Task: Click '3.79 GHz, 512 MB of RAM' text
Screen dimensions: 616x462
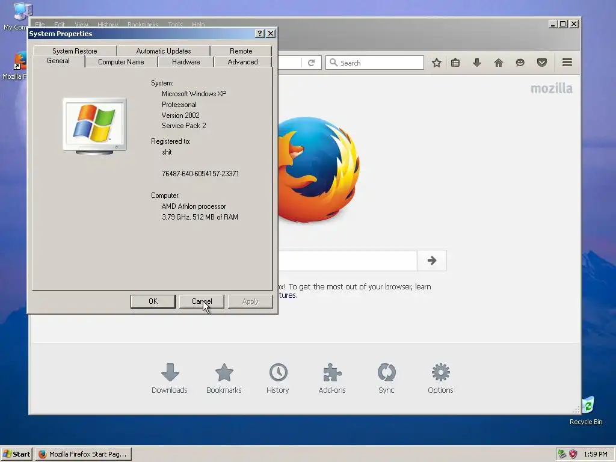Action: tap(200, 217)
